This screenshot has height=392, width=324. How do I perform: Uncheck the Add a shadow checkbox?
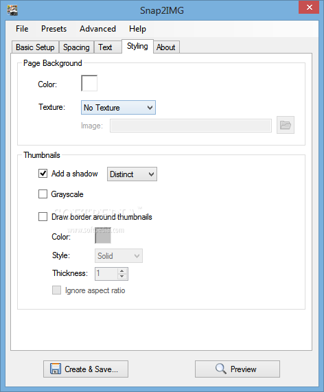click(43, 173)
